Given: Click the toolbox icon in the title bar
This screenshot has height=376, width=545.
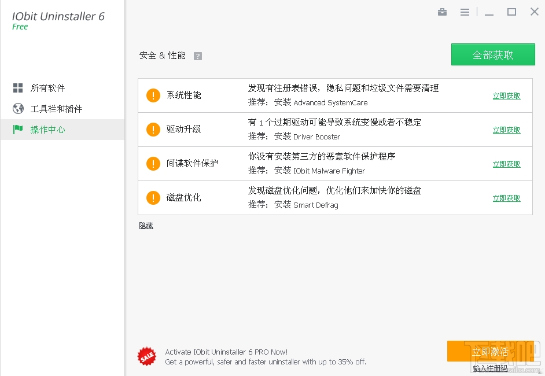Looking at the screenshot, I should point(442,12).
